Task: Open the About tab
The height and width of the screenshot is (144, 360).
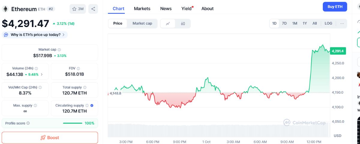Action: point(208,8)
